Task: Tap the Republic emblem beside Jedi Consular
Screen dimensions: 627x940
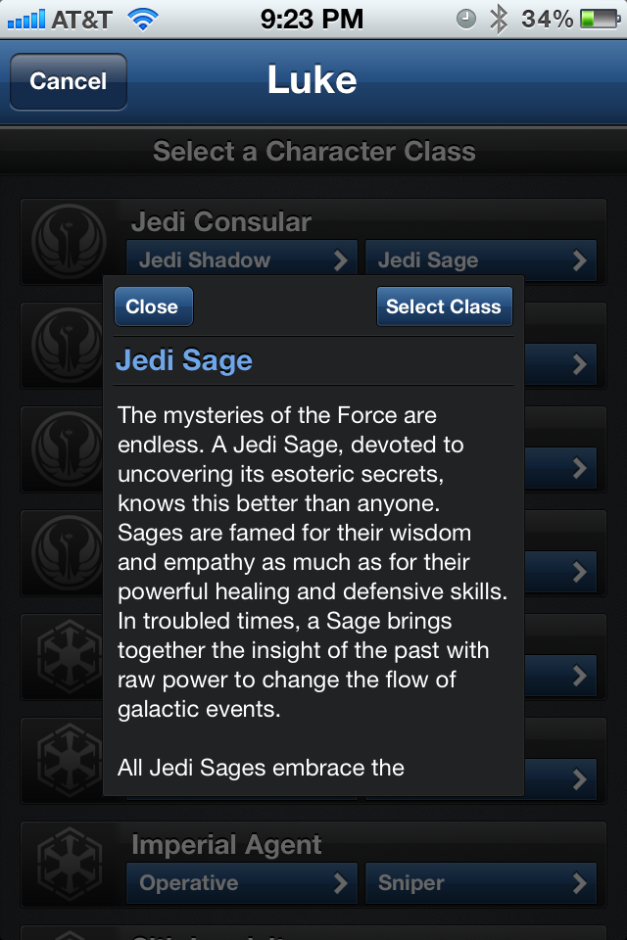Action: tap(69, 242)
